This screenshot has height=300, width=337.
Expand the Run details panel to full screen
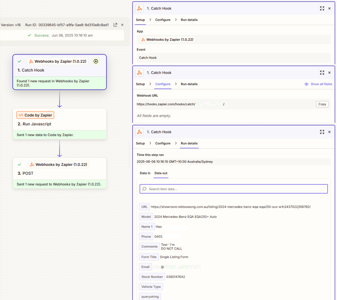(322, 132)
